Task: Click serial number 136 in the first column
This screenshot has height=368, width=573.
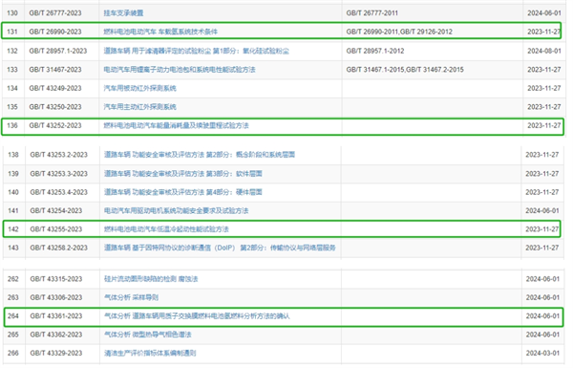Action: tap(12, 125)
